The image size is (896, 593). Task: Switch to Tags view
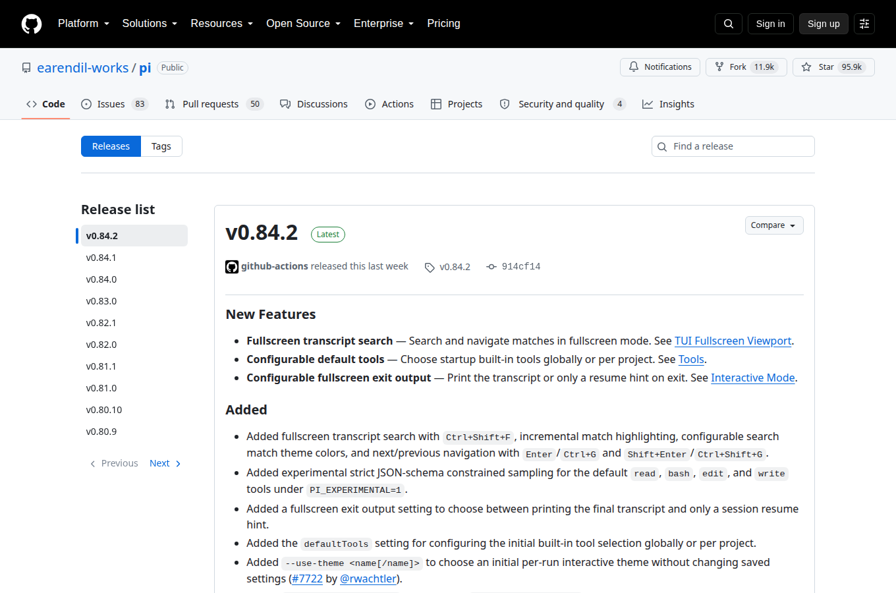coord(161,146)
